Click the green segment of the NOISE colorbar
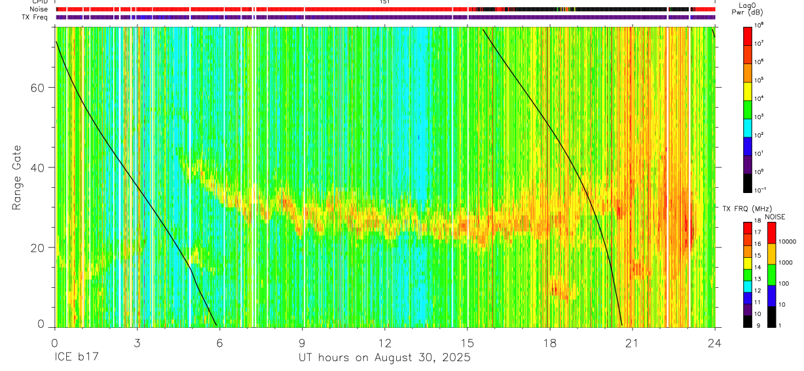The height and width of the screenshot is (371, 804). [x=771, y=275]
